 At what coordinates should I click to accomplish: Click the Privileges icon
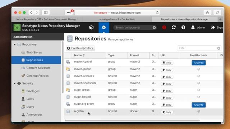(x=23, y=91)
